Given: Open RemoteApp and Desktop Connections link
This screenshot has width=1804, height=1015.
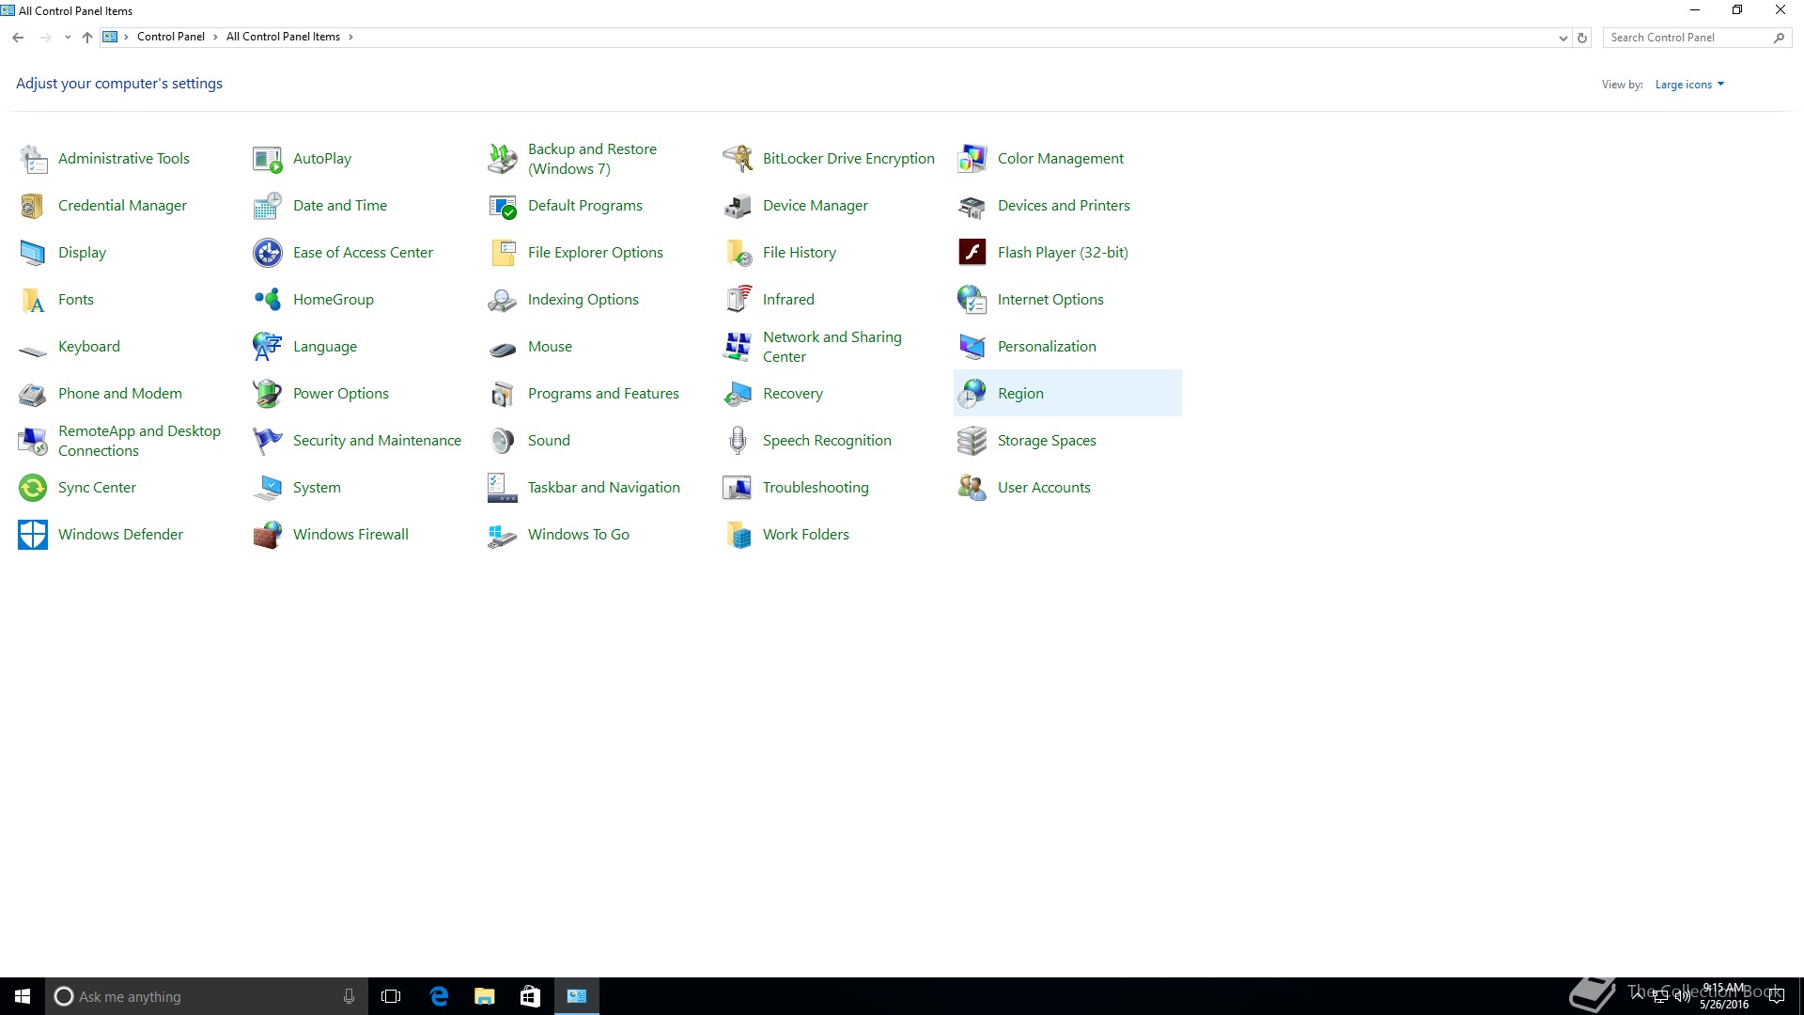Looking at the screenshot, I should [x=139, y=441].
